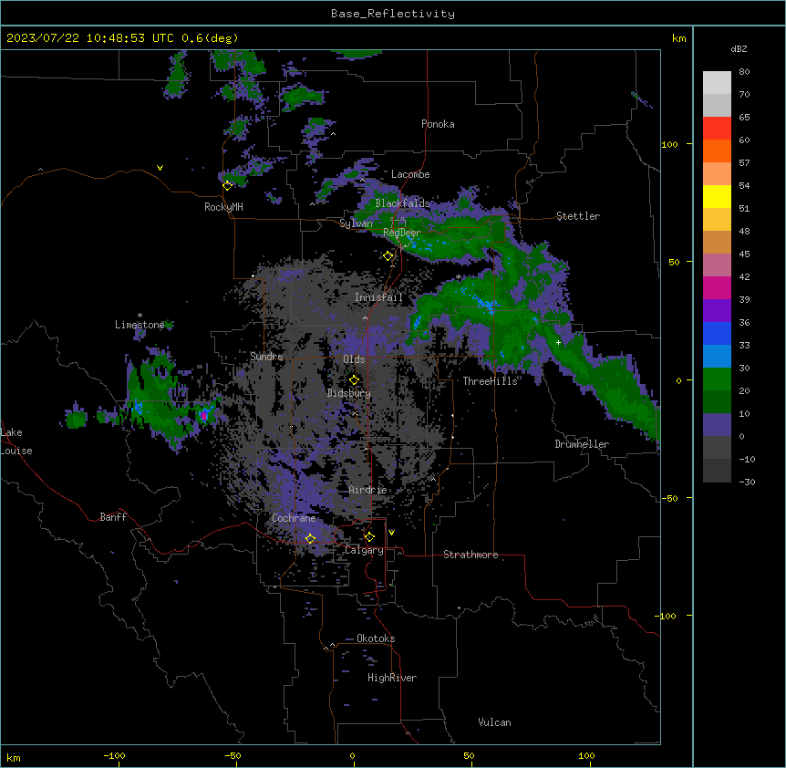Select the light gray 80-70 dBZ swatch
This screenshot has height=768, width=786.
click(x=717, y=83)
